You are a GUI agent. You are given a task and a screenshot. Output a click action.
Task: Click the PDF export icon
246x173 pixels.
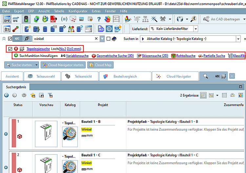[x=53, y=19]
